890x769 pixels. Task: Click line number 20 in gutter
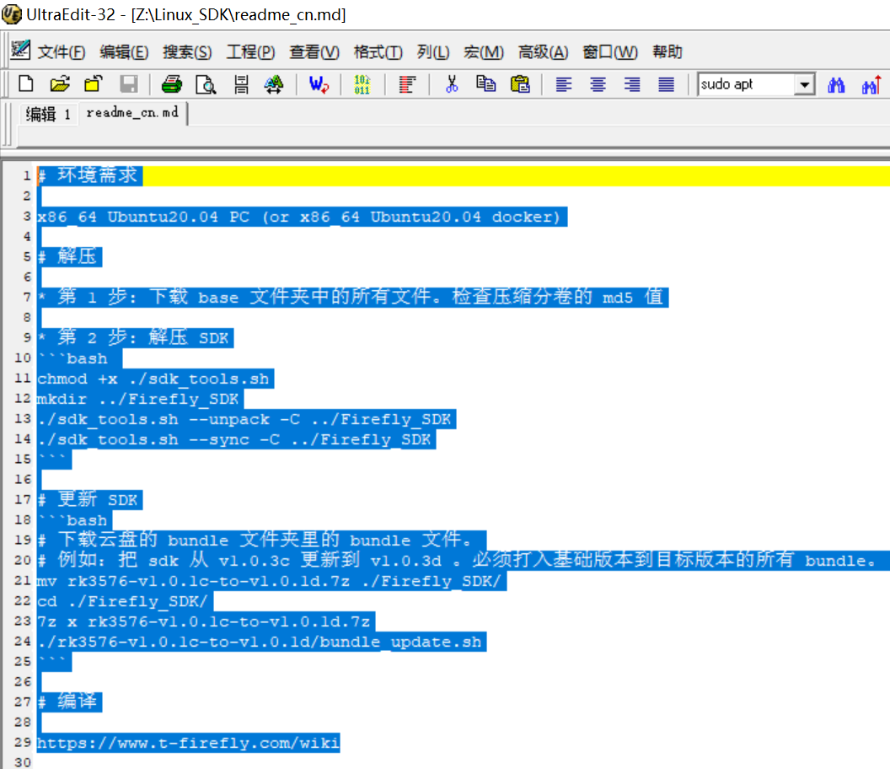(x=23, y=560)
